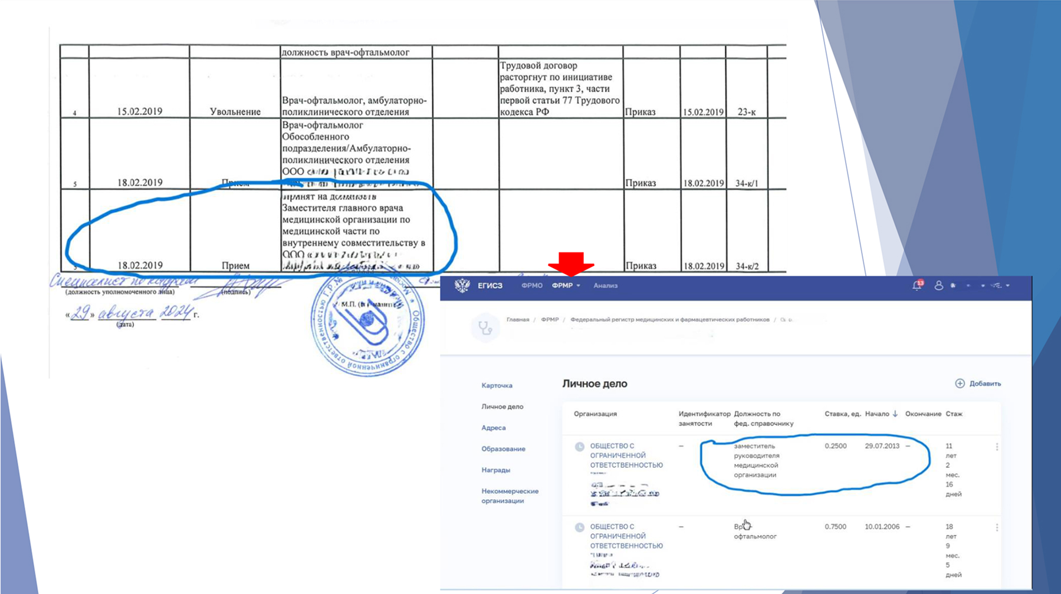Go to Главная breadcrumb link

pos(517,319)
